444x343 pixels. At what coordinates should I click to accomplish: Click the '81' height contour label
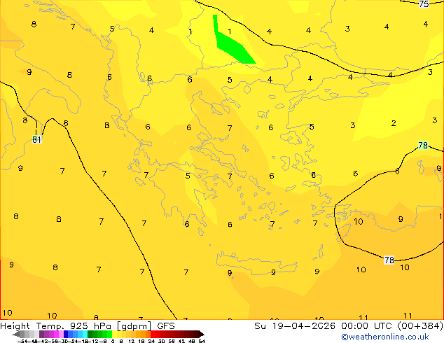[x=37, y=139]
